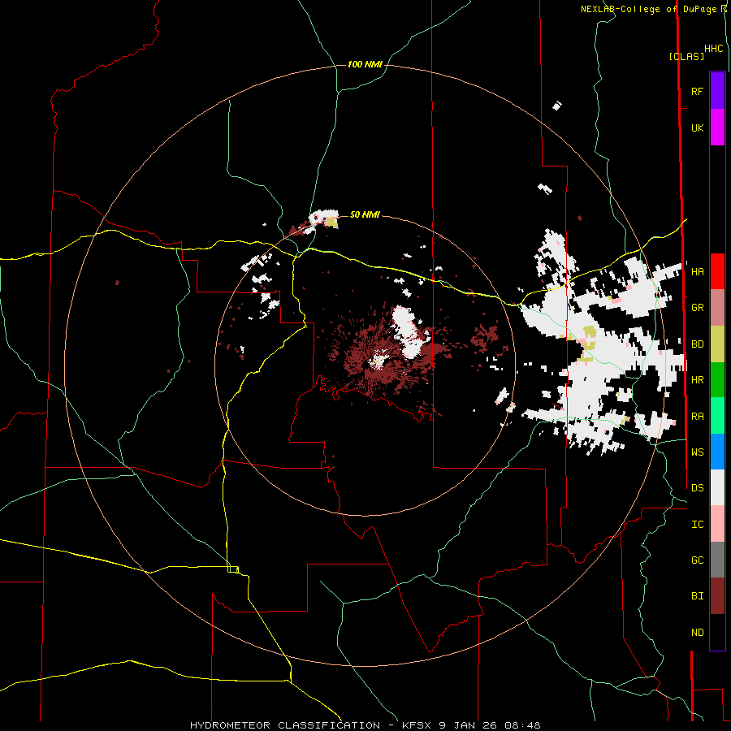Click the RA legend label
The height and width of the screenshot is (731, 731).
pyautogui.click(x=697, y=417)
